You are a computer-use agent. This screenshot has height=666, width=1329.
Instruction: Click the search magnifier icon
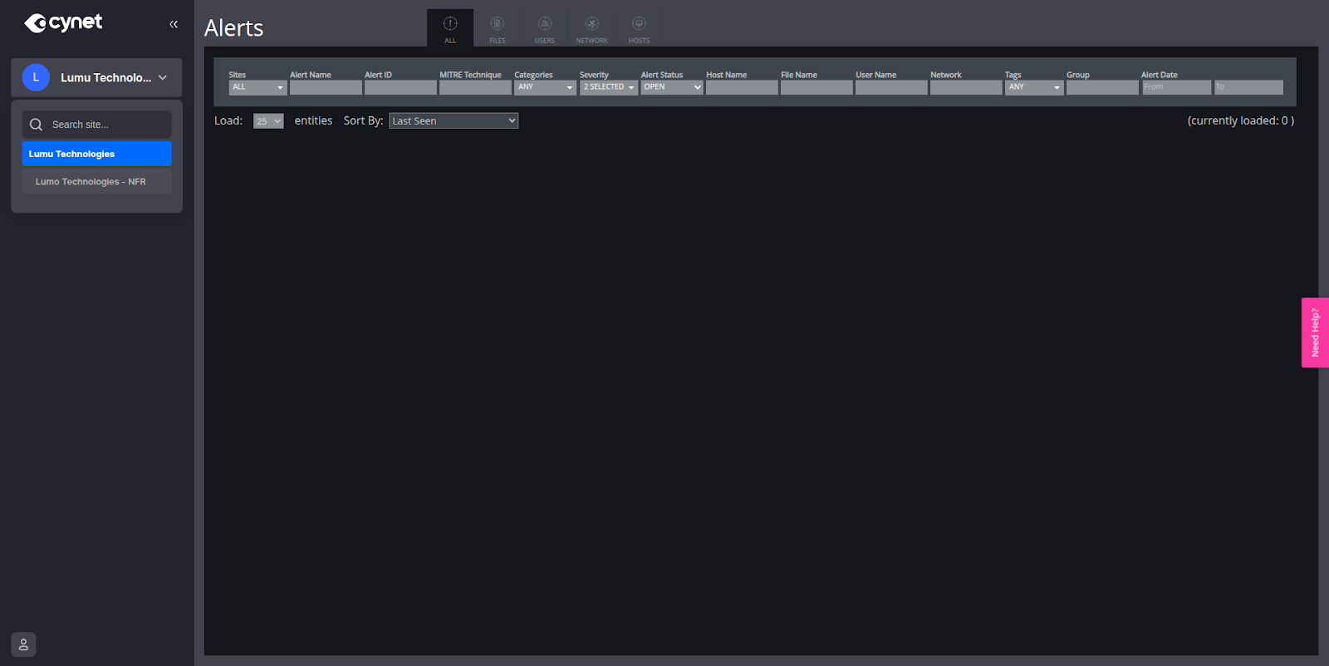click(36, 125)
